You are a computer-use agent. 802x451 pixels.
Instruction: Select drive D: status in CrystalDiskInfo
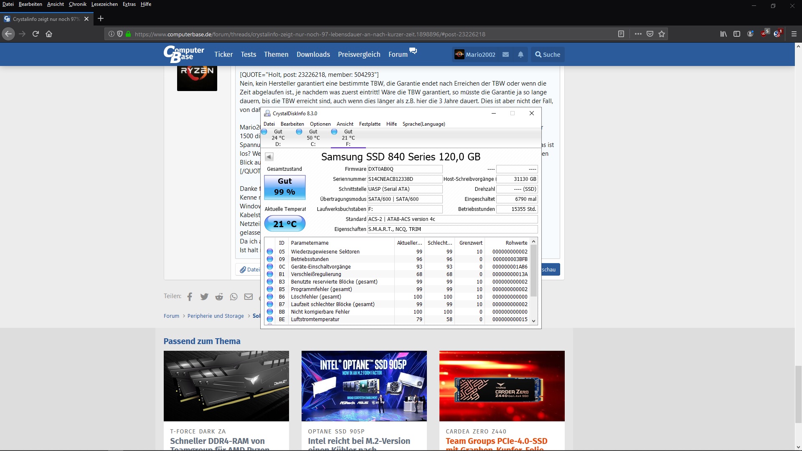point(278,137)
